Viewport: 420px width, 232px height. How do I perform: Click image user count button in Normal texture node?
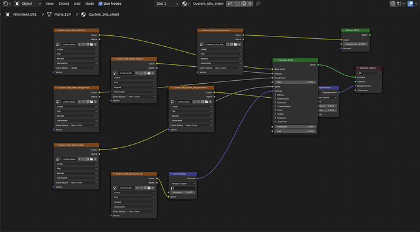point(137,188)
